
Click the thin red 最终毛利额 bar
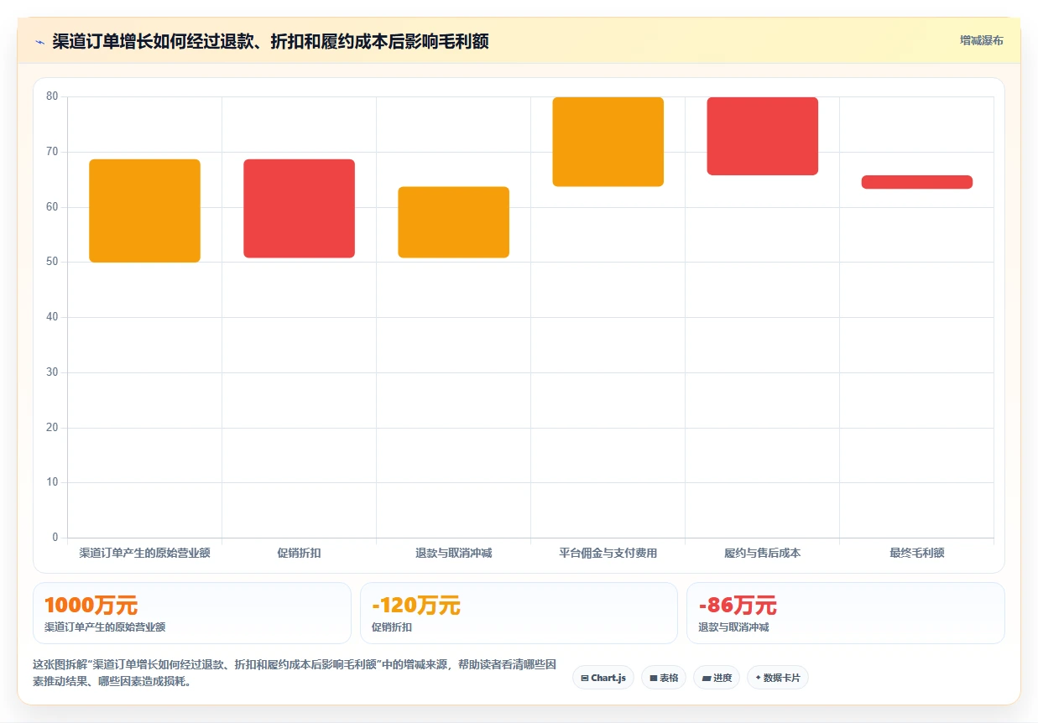click(x=917, y=182)
